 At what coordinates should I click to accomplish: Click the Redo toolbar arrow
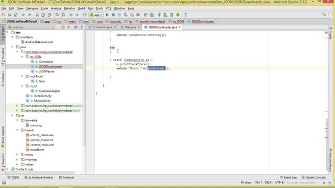tap(29, 15)
